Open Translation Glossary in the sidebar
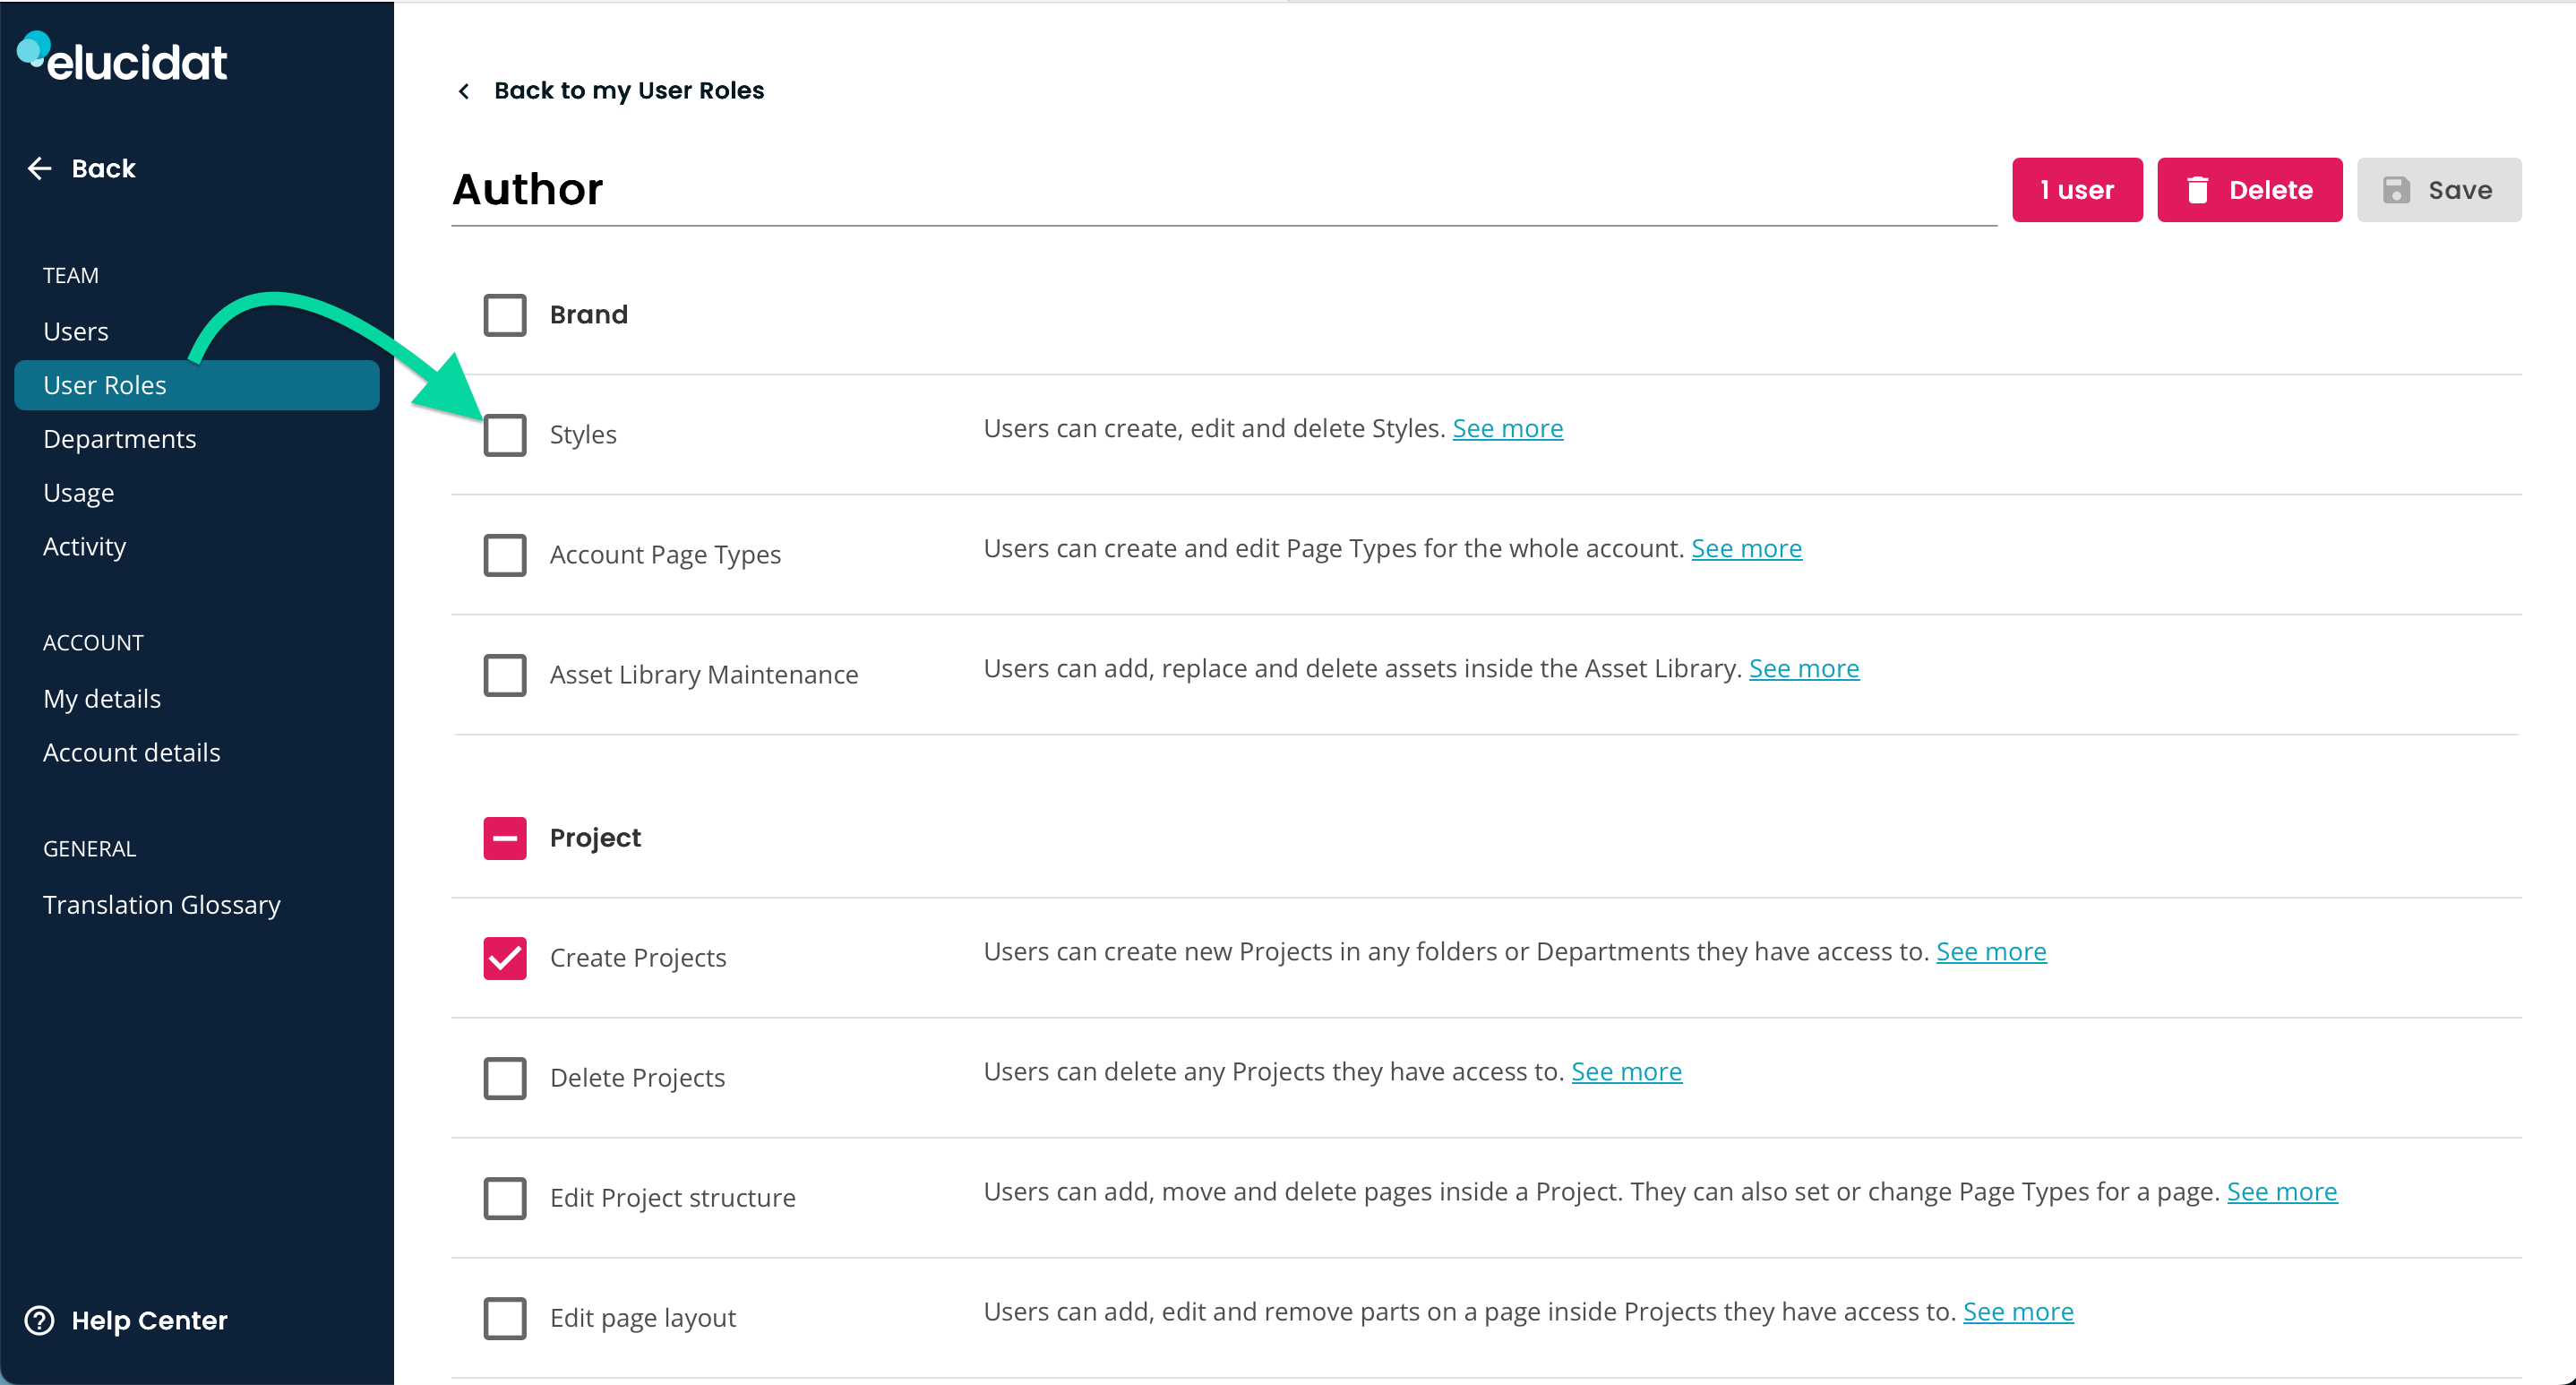This screenshot has width=2576, height=1385. click(x=162, y=905)
